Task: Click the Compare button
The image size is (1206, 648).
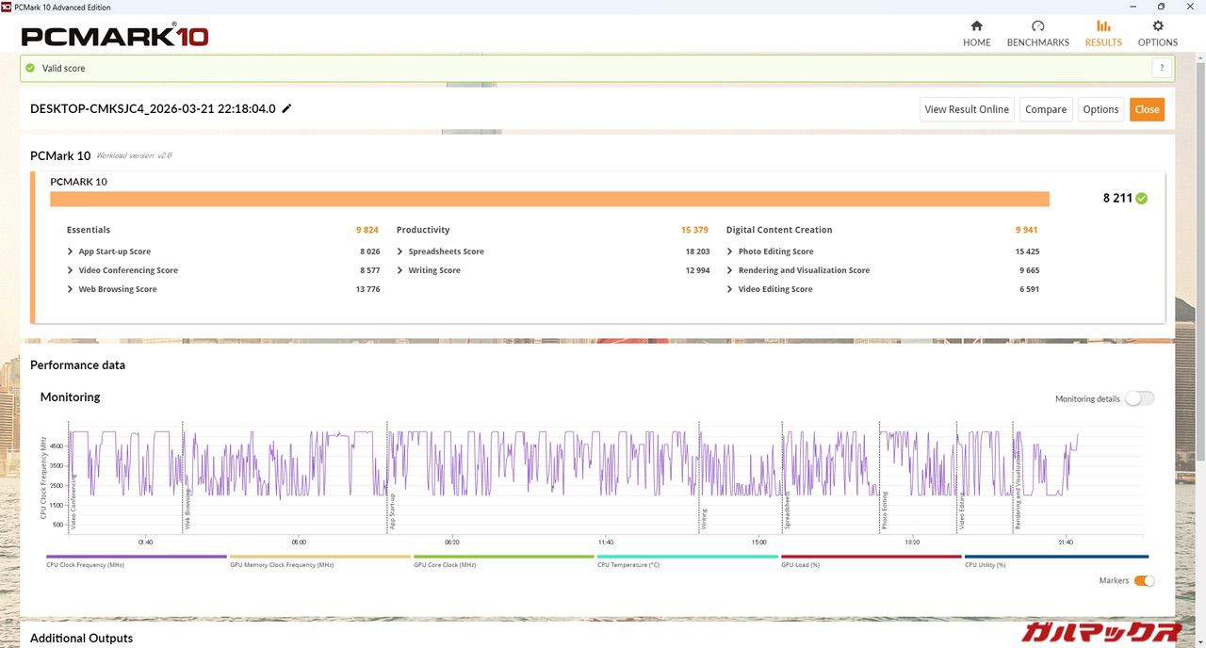Action: (x=1045, y=109)
